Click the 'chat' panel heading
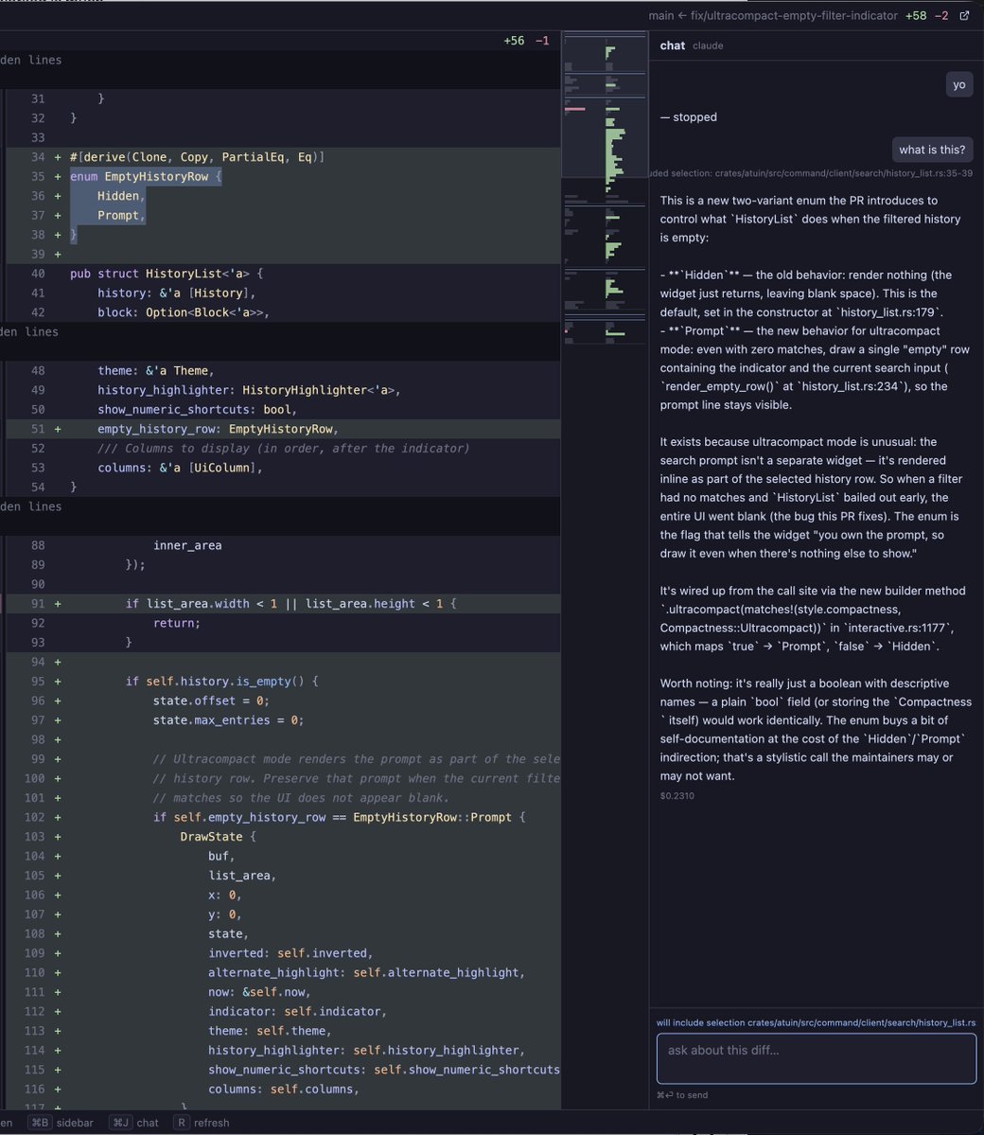This screenshot has height=1135, width=984. pos(672,45)
